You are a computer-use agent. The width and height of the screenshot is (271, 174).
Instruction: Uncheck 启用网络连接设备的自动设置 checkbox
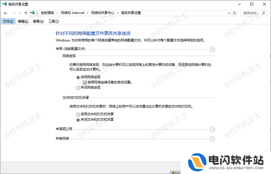point(85,83)
